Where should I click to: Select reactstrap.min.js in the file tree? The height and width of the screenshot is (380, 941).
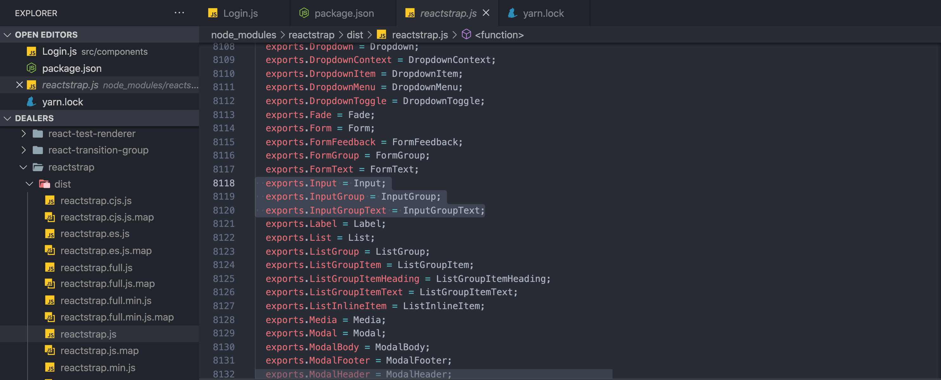pyautogui.click(x=96, y=368)
